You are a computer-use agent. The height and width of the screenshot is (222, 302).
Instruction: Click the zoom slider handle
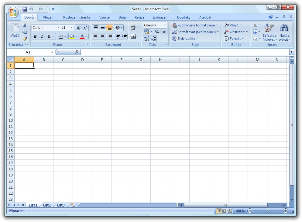point(267,211)
